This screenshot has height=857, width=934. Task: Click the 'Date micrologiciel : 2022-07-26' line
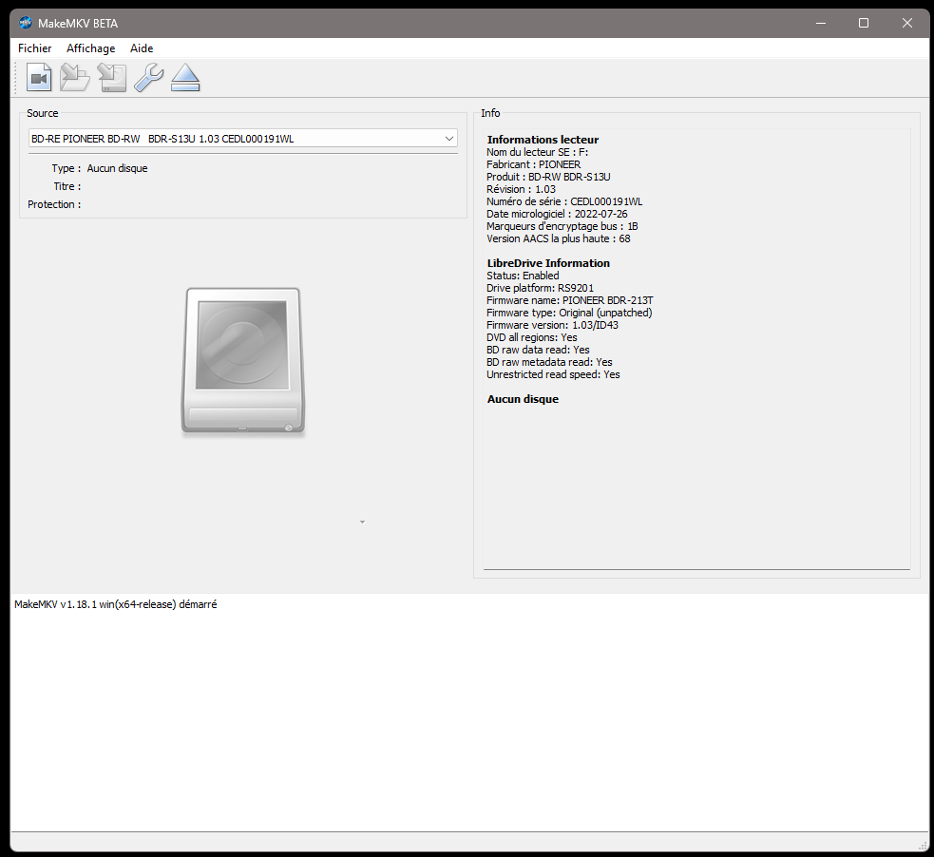point(557,214)
